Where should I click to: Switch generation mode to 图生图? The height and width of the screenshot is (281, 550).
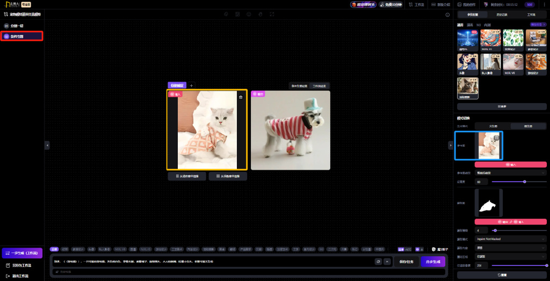click(x=529, y=126)
